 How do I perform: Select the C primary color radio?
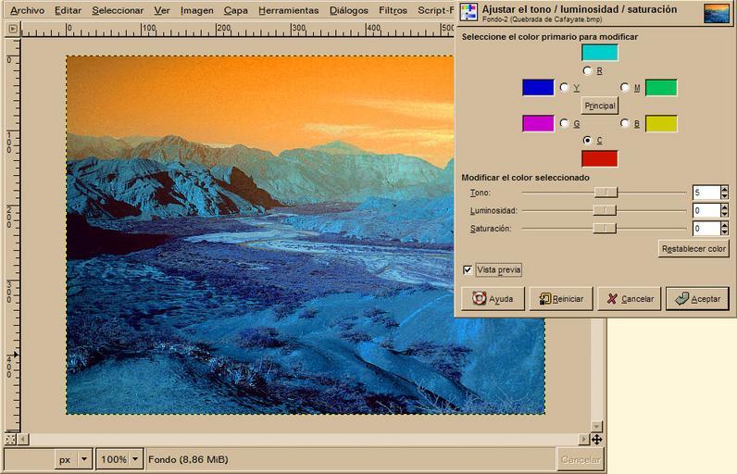tap(587, 140)
